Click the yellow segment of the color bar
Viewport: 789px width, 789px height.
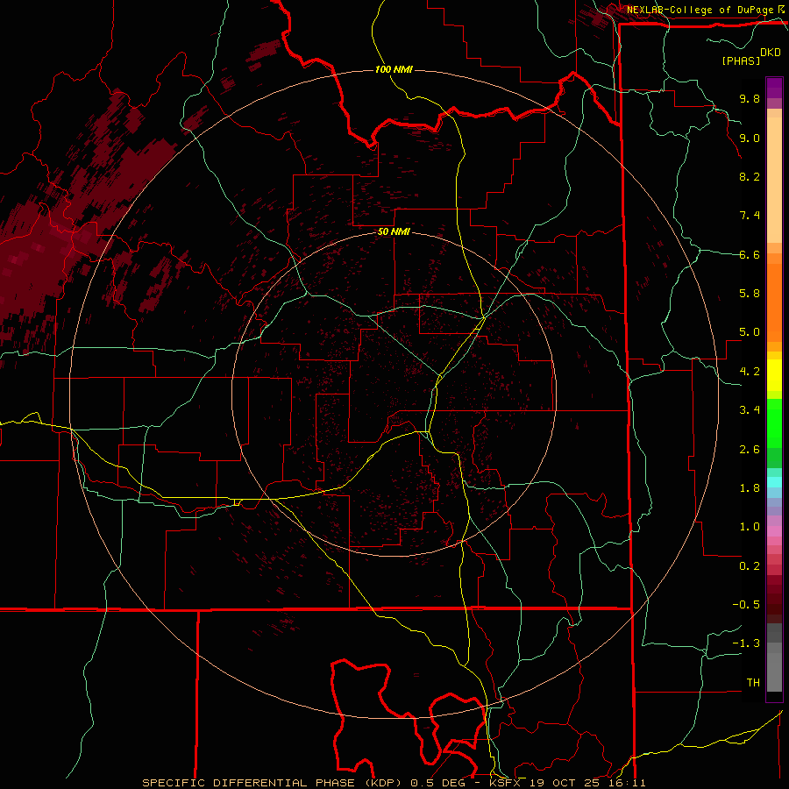(x=774, y=375)
